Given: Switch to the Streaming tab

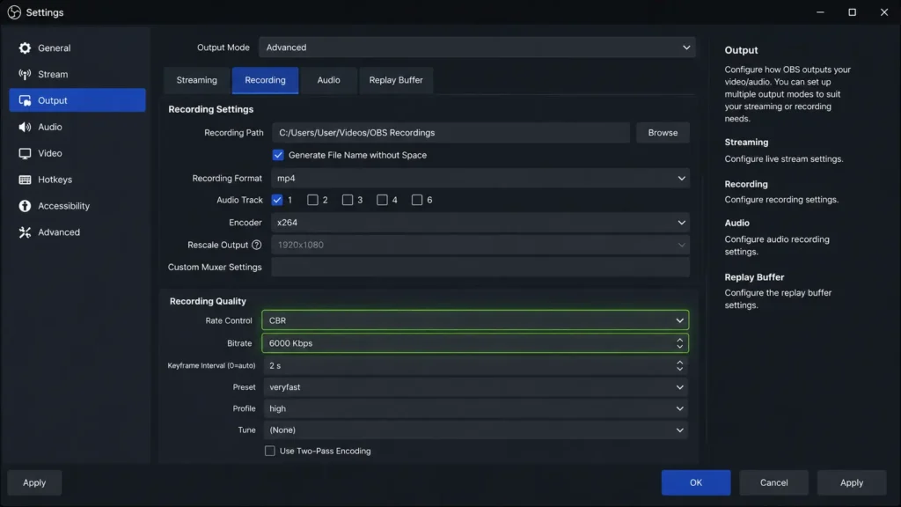Looking at the screenshot, I should [x=196, y=80].
